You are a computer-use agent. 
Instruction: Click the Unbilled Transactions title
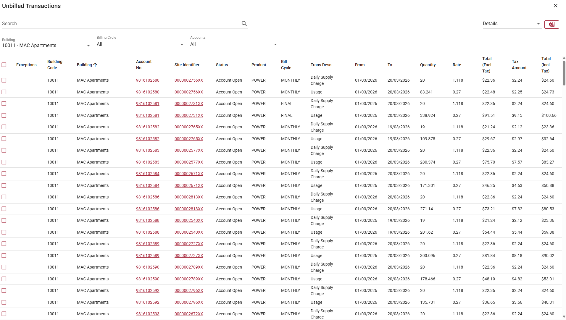(x=31, y=6)
